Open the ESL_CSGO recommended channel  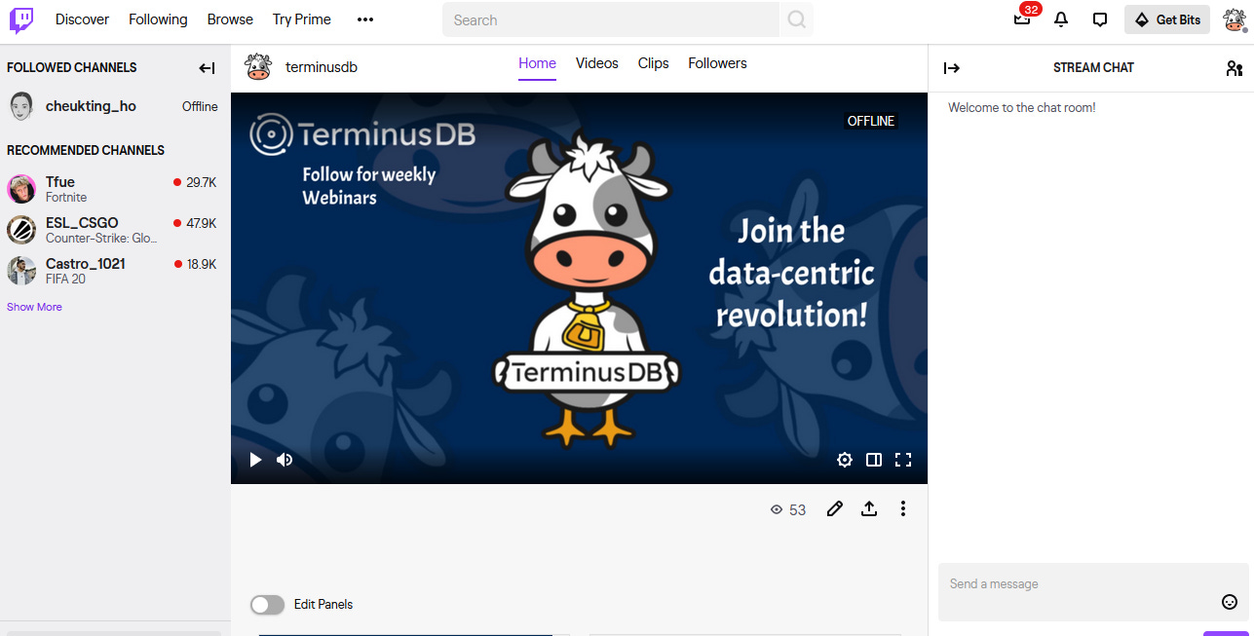click(113, 230)
